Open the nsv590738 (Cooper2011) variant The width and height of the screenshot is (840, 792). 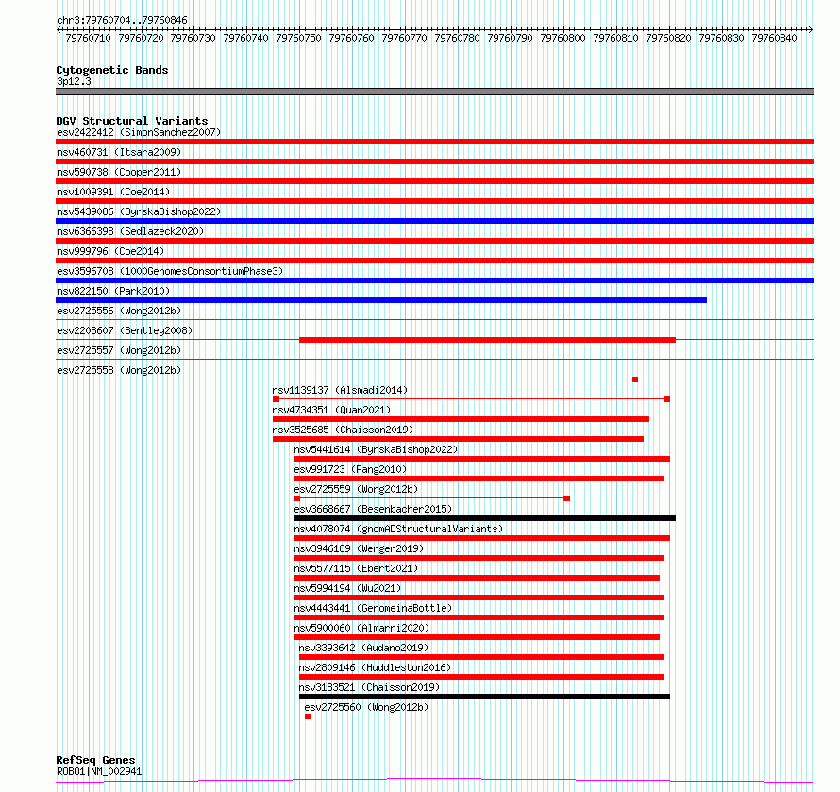(x=119, y=172)
